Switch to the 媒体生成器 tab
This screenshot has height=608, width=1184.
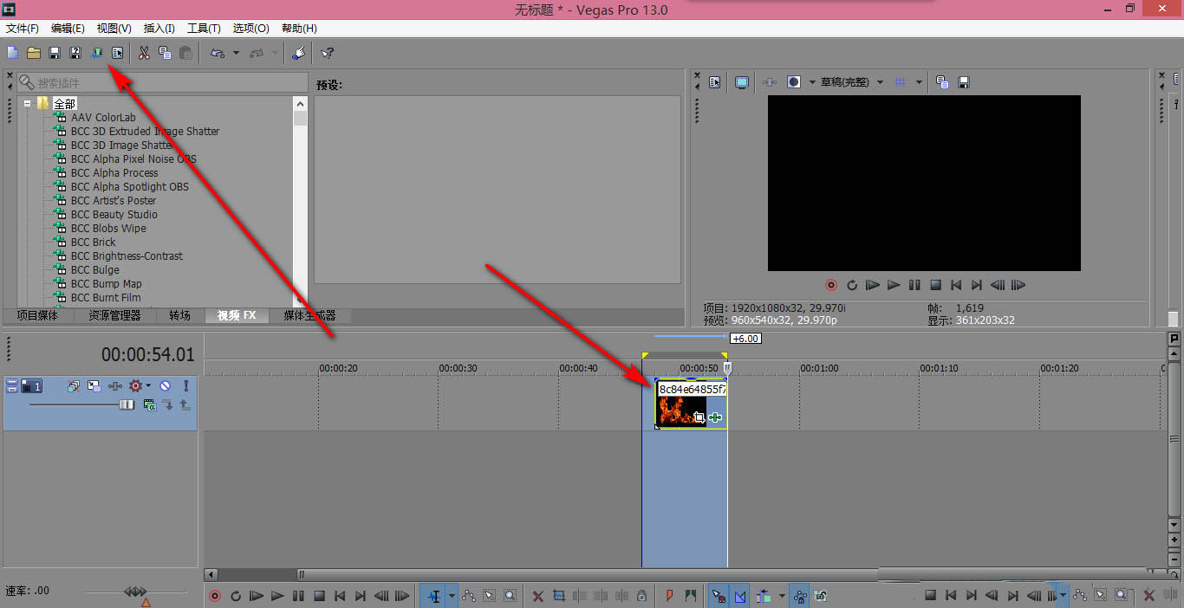(x=309, y=316)
